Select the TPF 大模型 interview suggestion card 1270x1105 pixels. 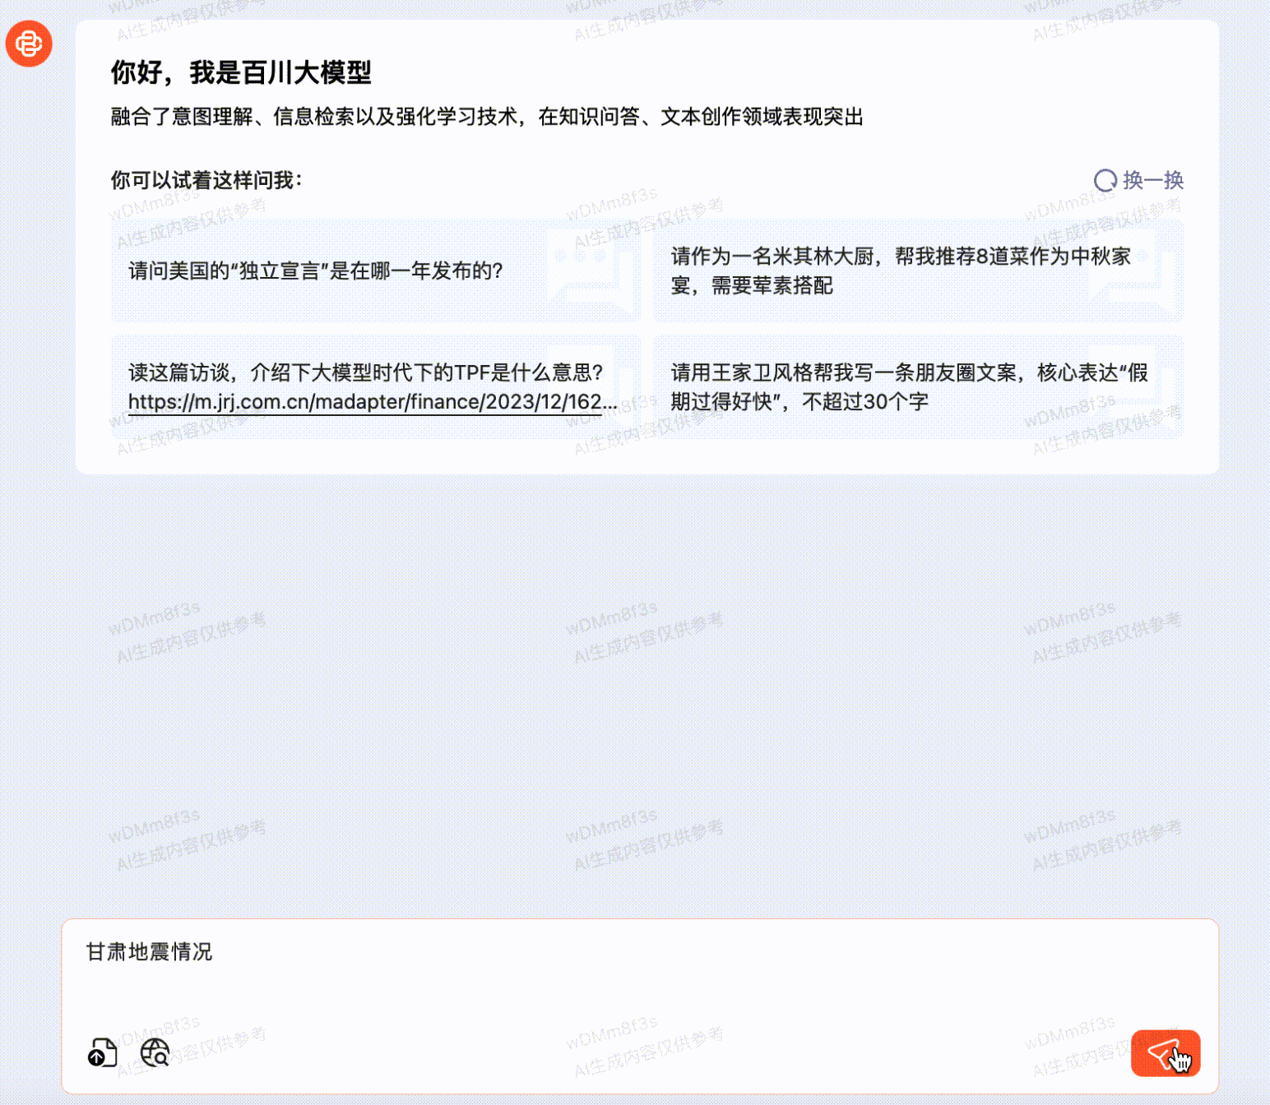(x=377, y=386)
